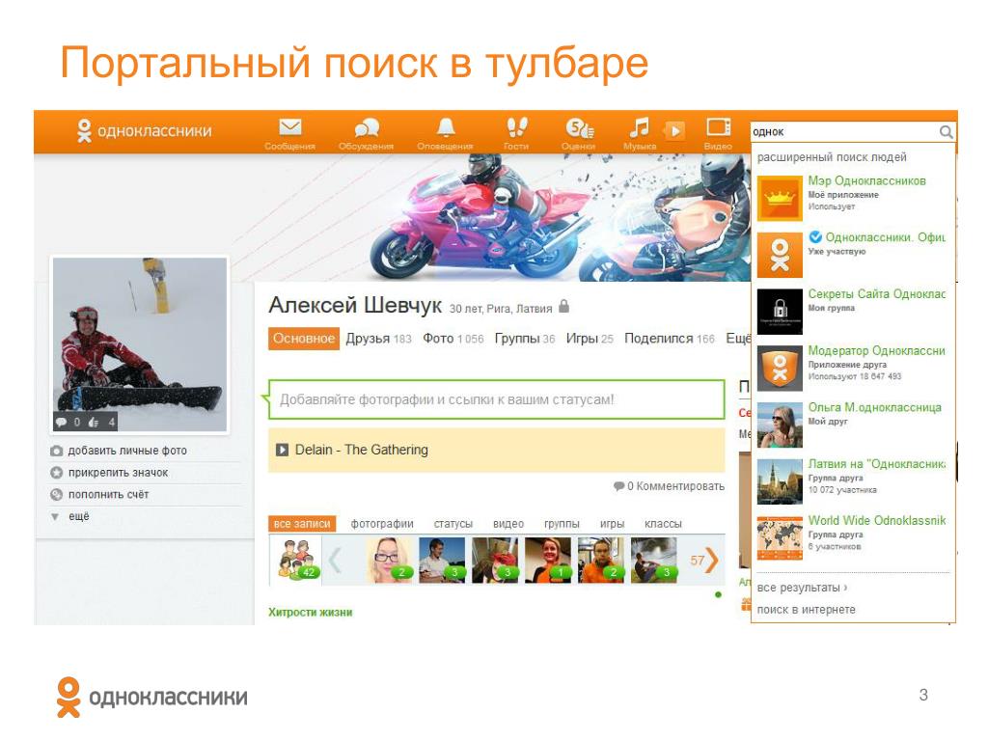Click the blonde woman with glasses thumbnail

(x=390, y=561)
